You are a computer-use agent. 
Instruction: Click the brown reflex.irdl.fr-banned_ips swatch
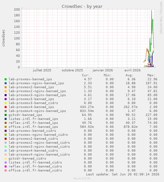click(6, 123)
